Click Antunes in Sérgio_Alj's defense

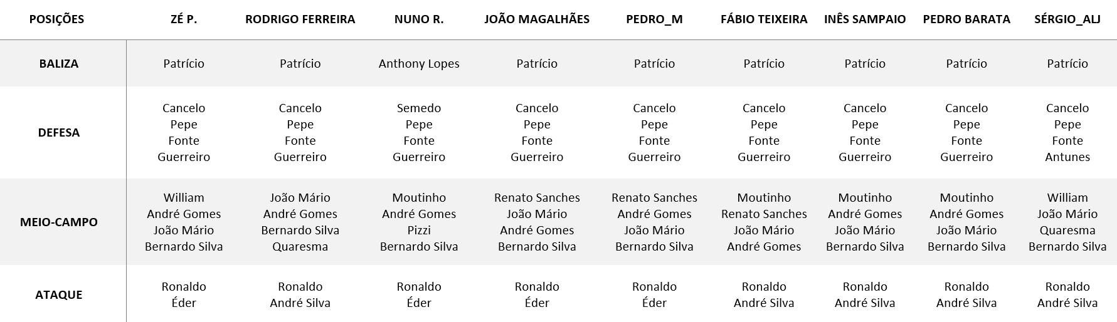1067,157
